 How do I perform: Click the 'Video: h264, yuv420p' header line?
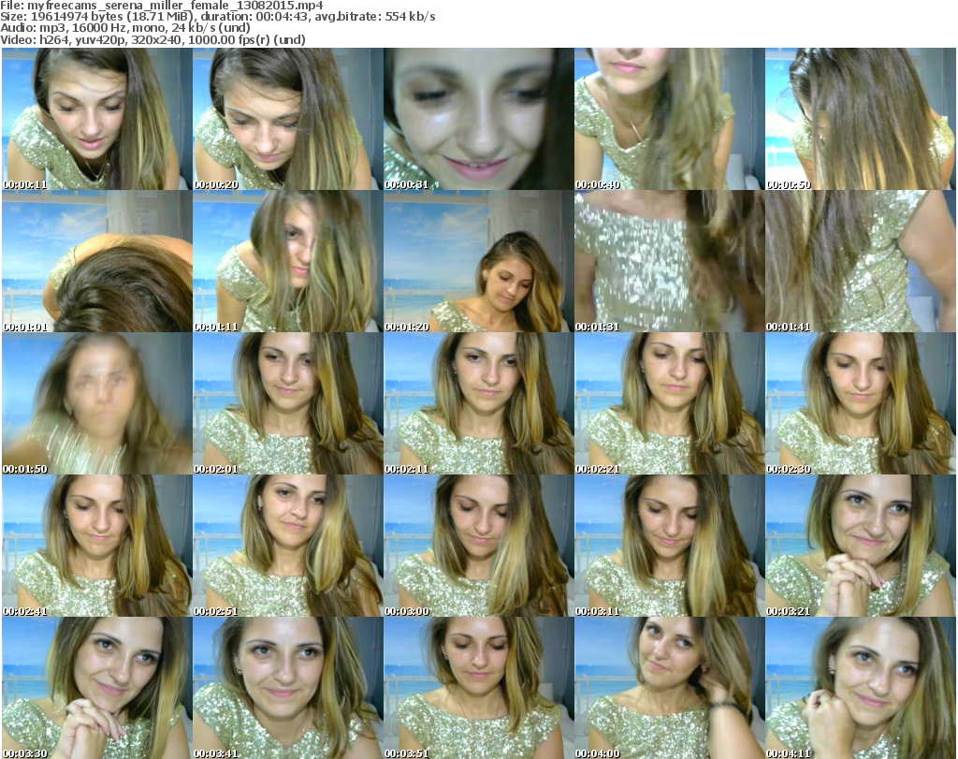click(152, 39)
